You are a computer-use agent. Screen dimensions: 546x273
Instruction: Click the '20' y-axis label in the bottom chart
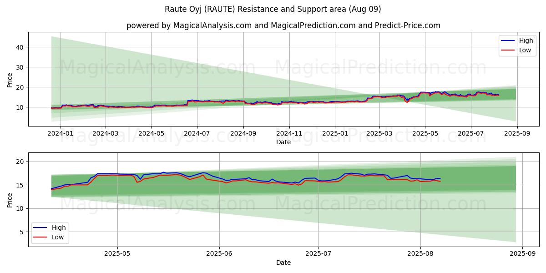click(20, 162)
